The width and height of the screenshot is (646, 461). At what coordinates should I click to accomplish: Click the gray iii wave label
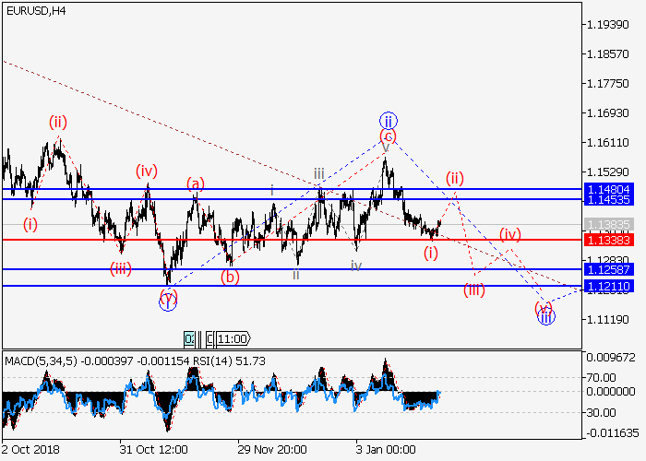point(318,173)
